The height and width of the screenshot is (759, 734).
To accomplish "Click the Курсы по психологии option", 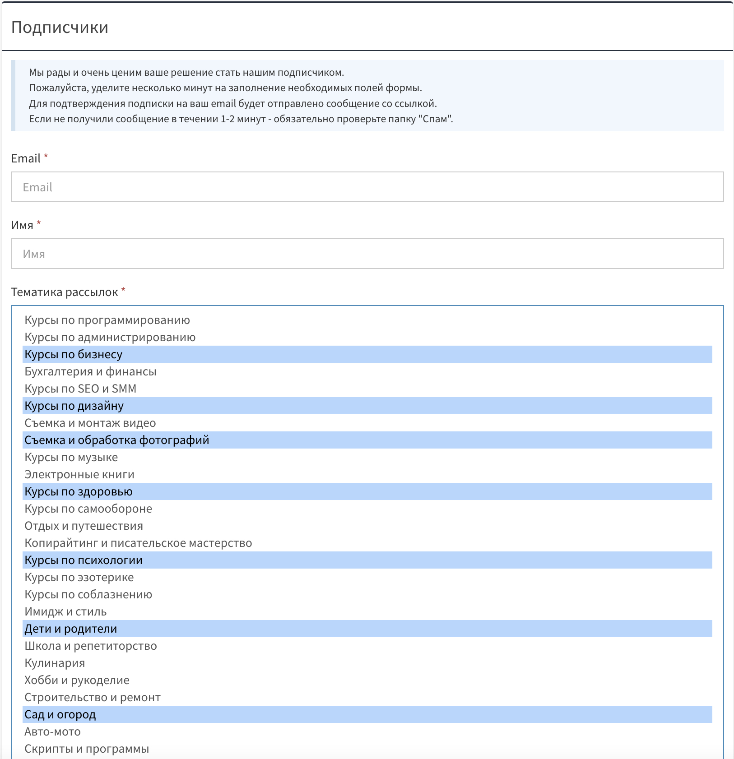I will pos(84,560).
